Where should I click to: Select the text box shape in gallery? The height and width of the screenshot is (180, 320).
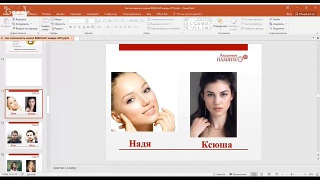click(186, 20)
